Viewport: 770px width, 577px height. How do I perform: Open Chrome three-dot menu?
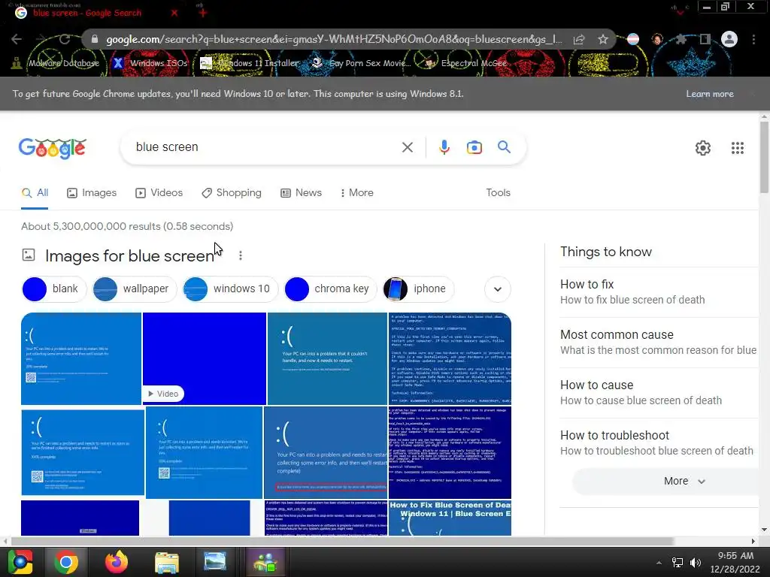click(753, 39)
